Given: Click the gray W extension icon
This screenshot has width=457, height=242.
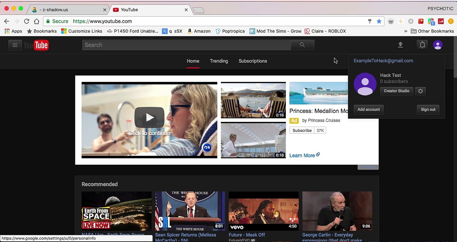Looking at the screenshot, I should coord(391,21).
